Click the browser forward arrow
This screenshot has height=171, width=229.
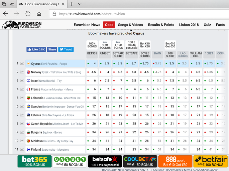(x=17, y=14)
